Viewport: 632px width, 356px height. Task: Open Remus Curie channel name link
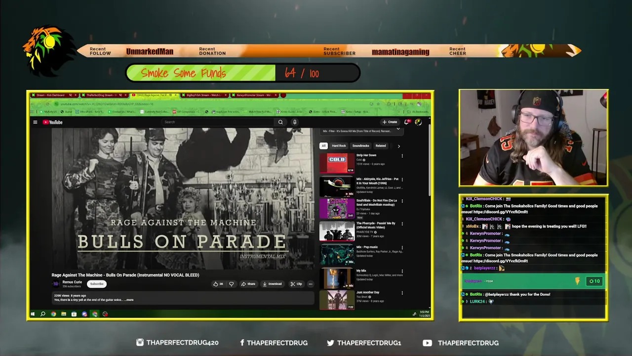click(x=72, y=282)
